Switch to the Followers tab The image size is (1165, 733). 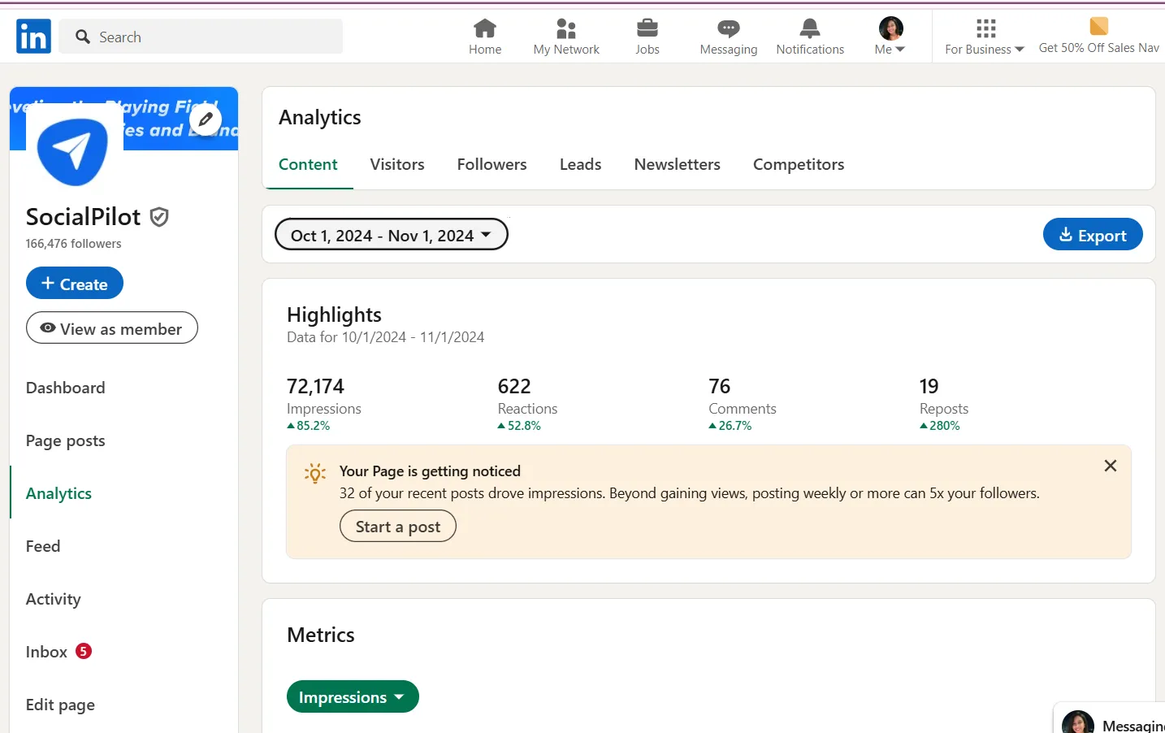point(492,164)
